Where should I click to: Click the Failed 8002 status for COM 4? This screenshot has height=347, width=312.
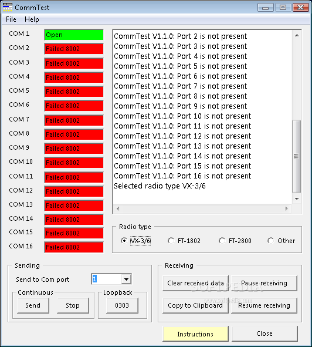coord(74,78)
